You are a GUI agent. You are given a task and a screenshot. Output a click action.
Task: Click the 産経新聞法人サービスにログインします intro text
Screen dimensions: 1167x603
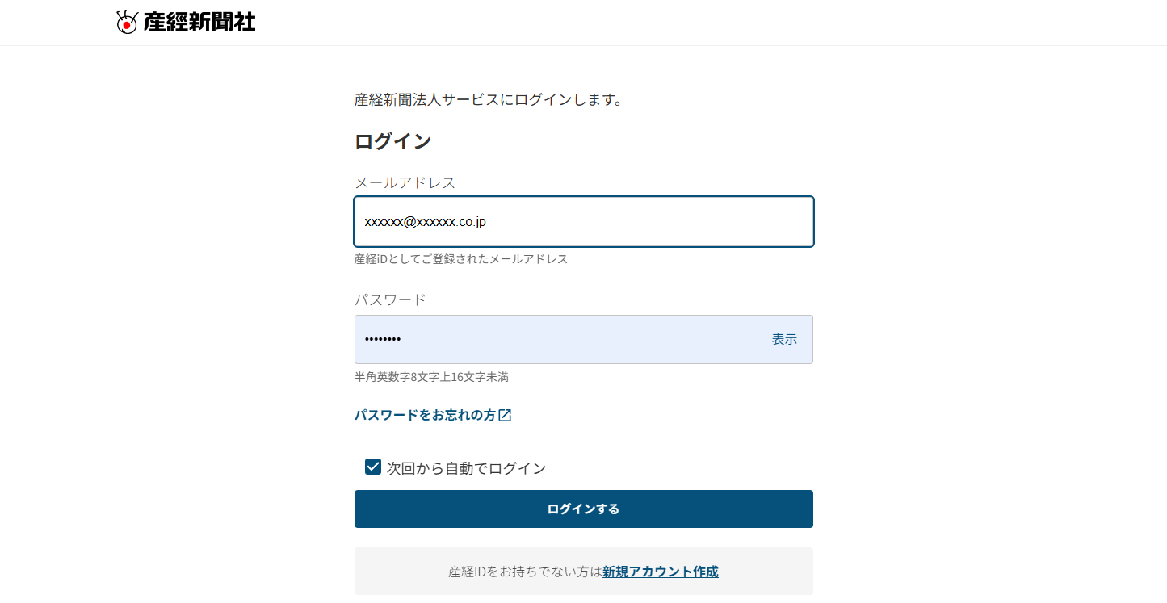pos(488,100)
